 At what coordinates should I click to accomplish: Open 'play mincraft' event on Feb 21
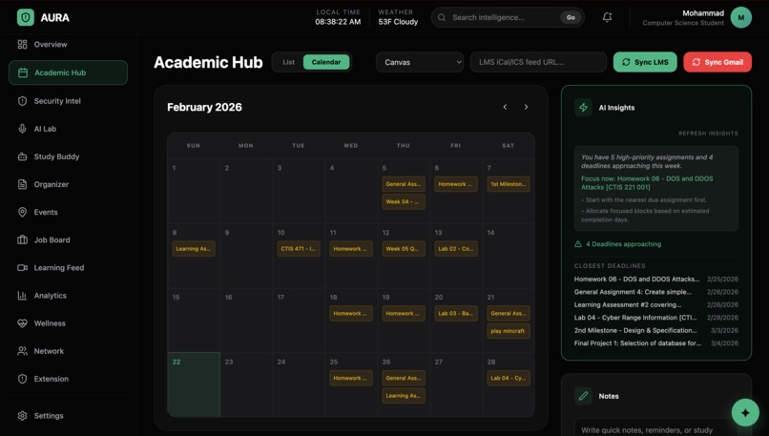509,331
